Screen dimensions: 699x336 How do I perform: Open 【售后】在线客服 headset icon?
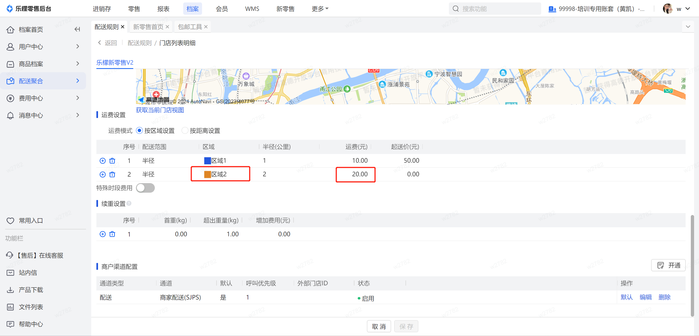point(10,255)
